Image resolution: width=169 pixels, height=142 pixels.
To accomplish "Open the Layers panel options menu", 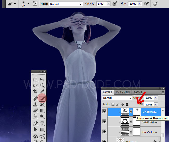I will click(162, 92).
